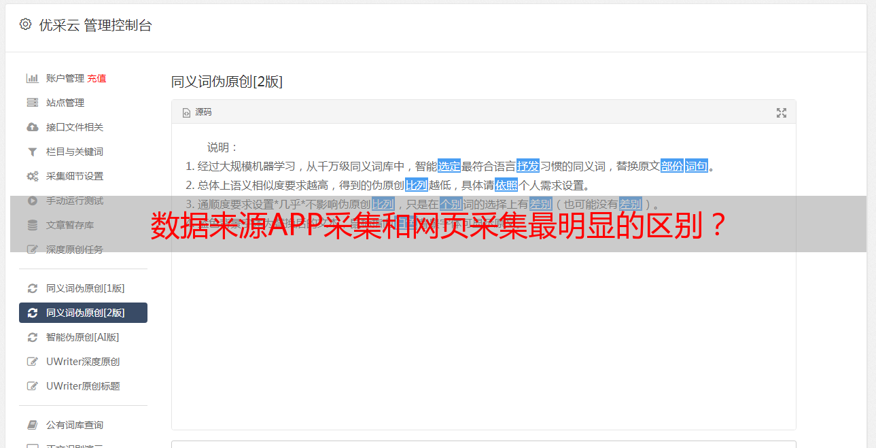
Task: Click the highlighted word 个别
Action: [x=451, y=204]
